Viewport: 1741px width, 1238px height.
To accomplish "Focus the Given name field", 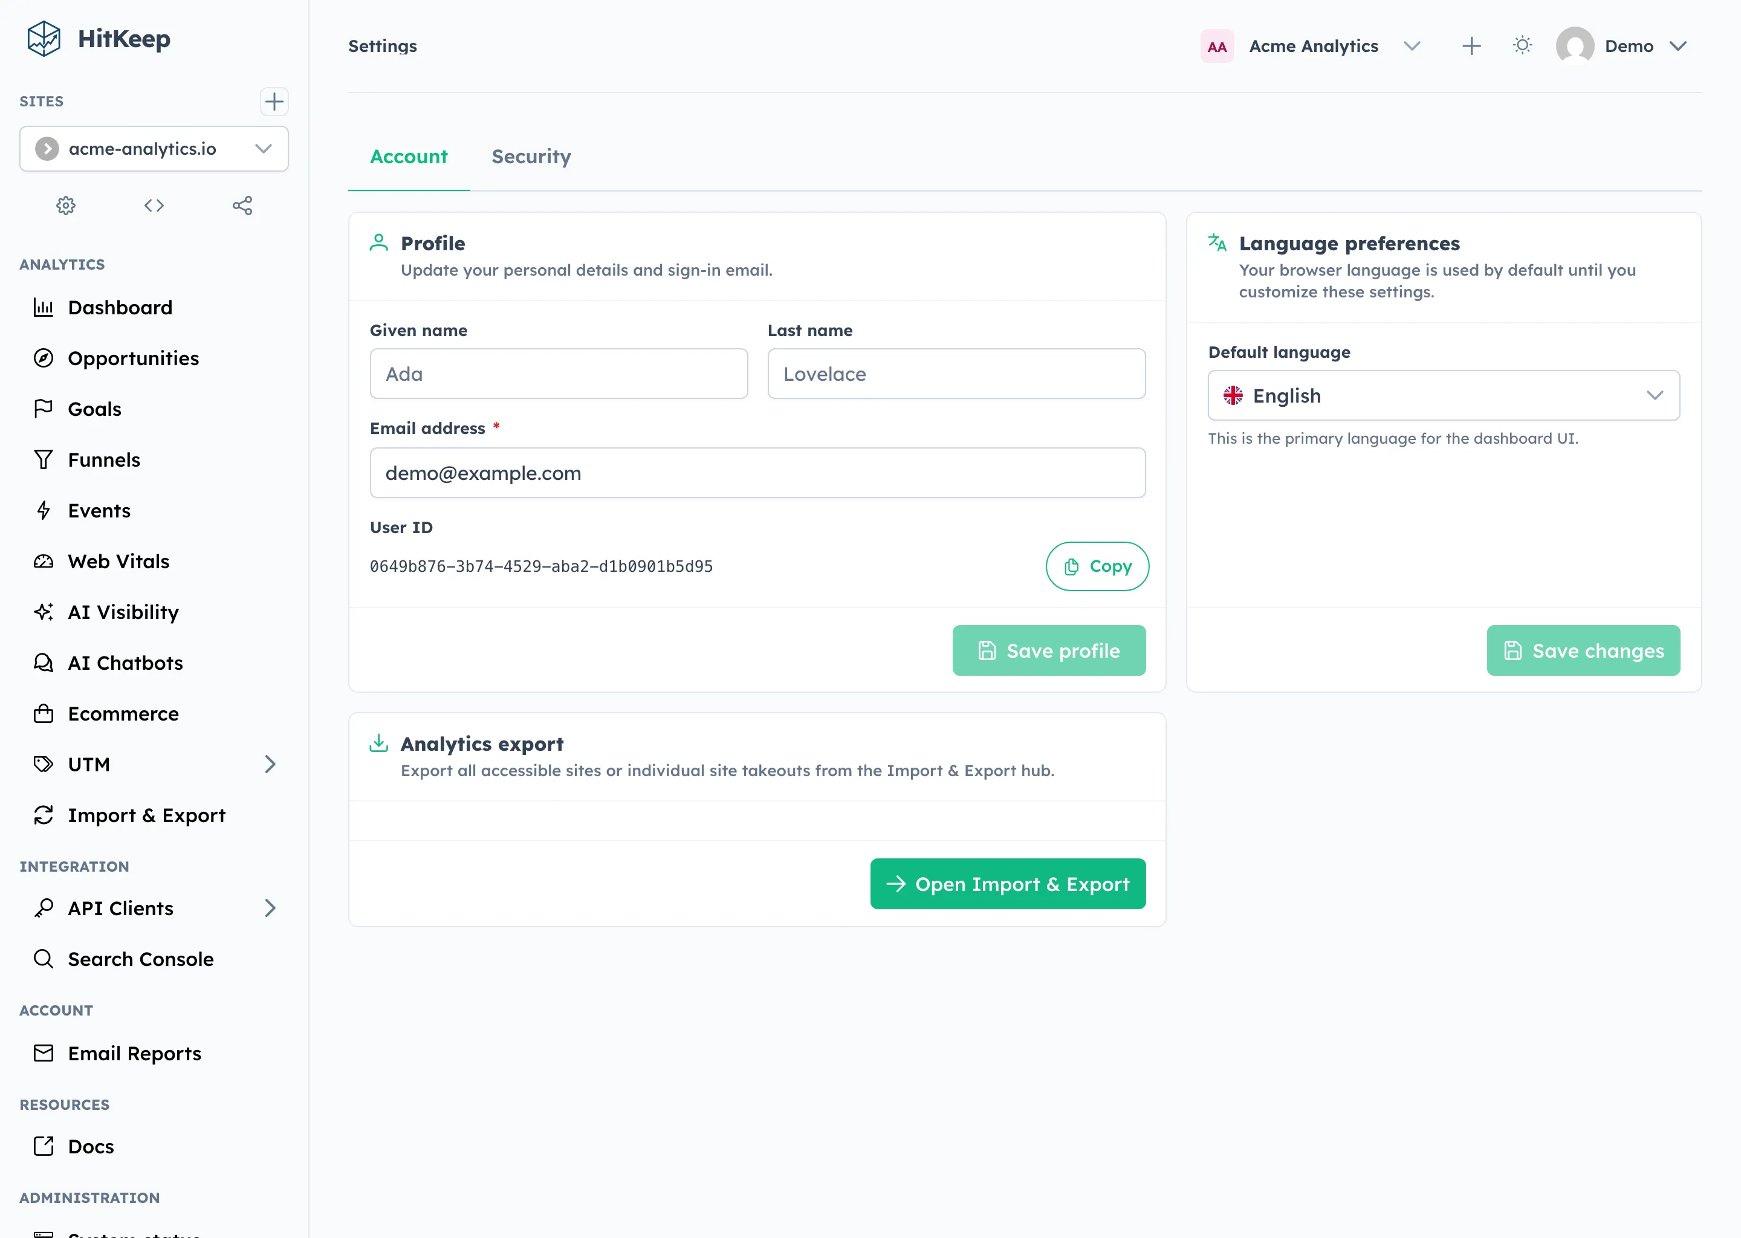I will (x=559, y=374).
